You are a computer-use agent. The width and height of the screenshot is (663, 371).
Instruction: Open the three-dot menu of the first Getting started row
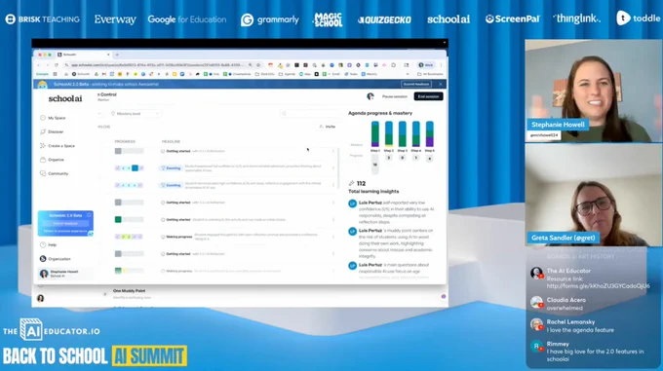click(333, 151)
